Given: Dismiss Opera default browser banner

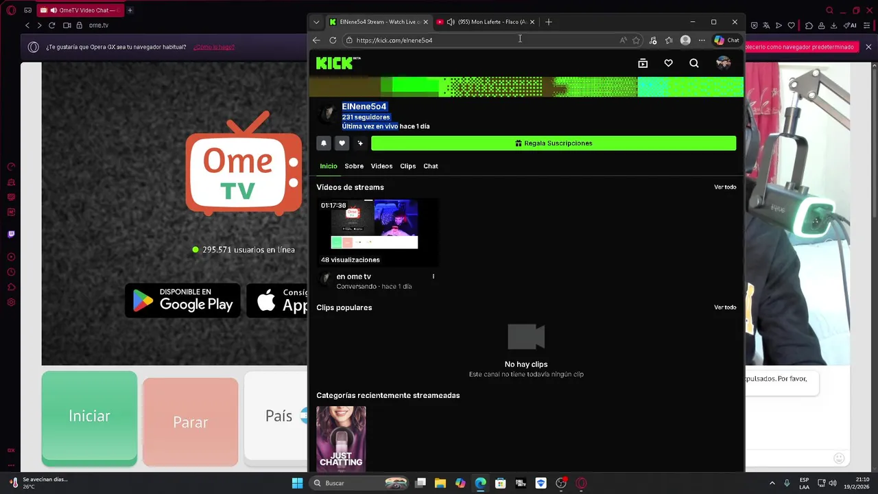Looking at the screenshot, I should pos(868,47).
